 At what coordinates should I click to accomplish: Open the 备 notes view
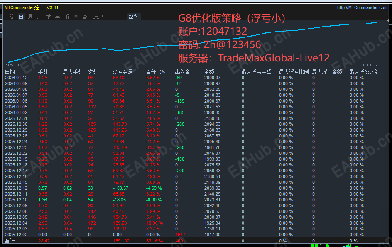pyautogui.click(x=85, y=17)
